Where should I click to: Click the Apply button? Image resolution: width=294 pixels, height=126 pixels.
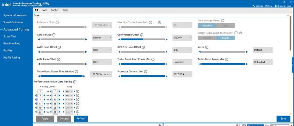coord(45,119)
